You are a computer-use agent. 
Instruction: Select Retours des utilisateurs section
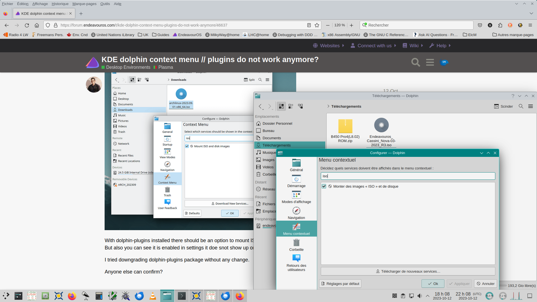click(296, 263)
